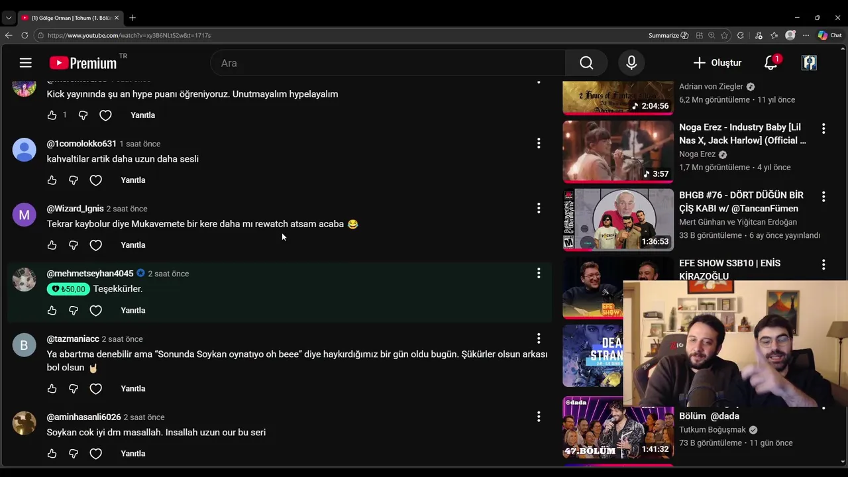Screen dimensions: 848x477
Task: Like the @aminhasanli6026 comment
Action: point(52,454)
